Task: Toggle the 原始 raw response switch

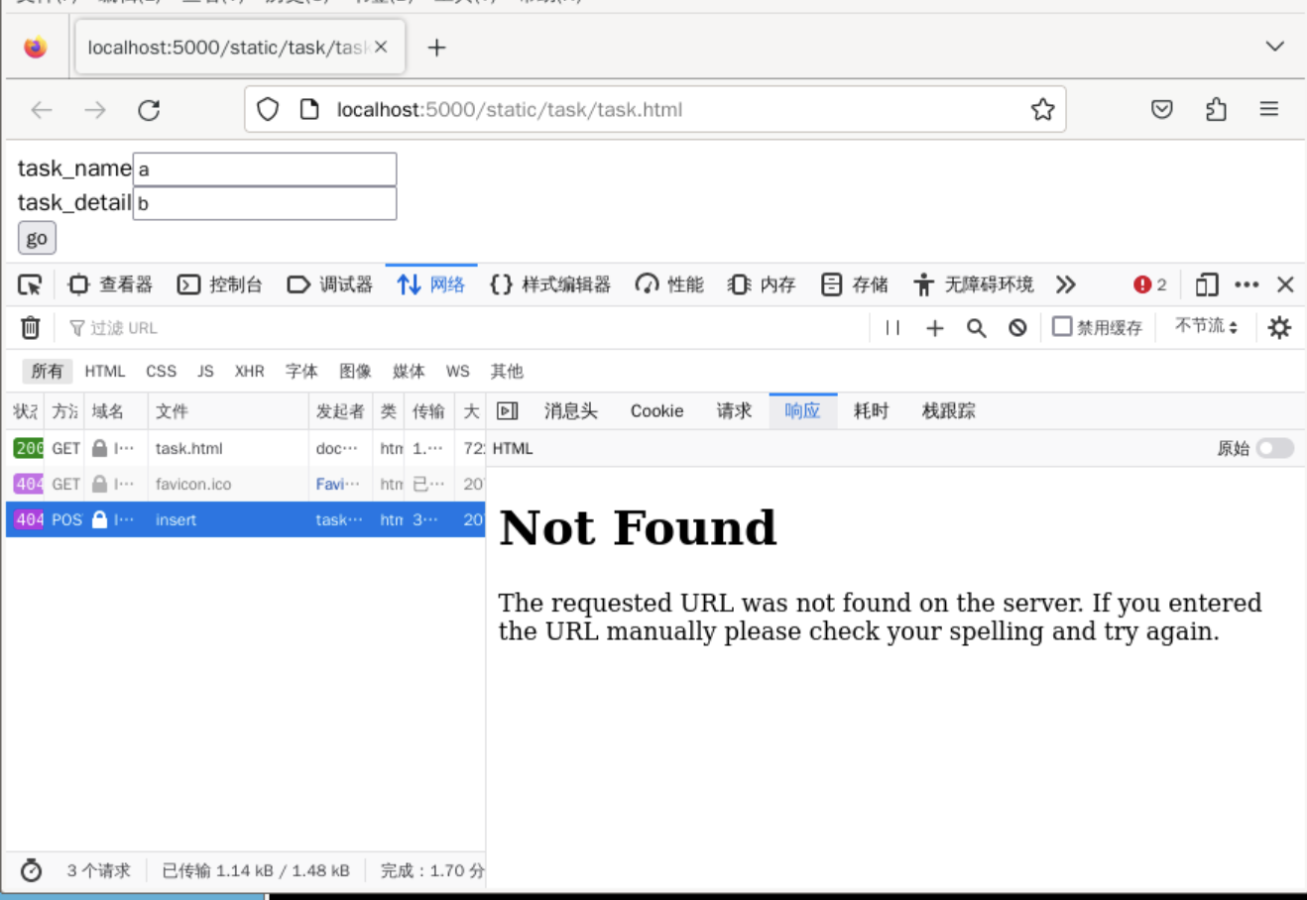Action: click(1274, 448)
